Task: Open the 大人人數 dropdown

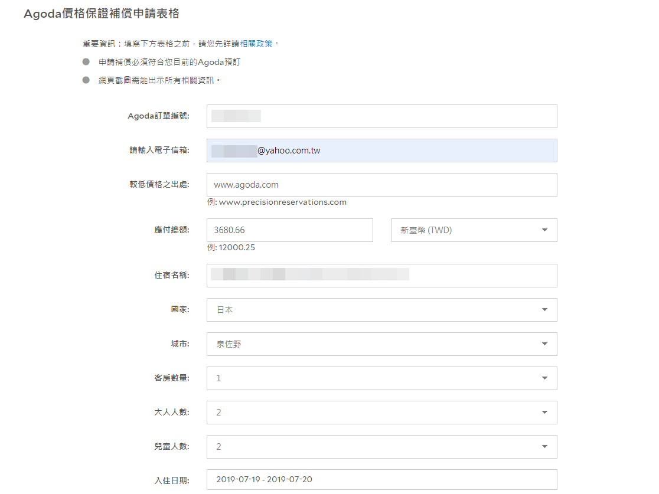Action: [381, 413]
